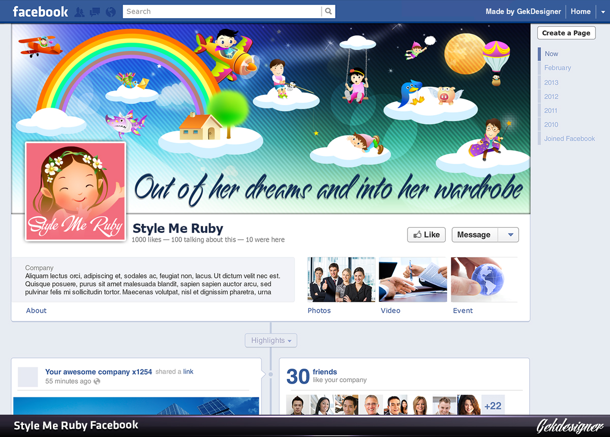Click Made by GekDesigner link
This screenshot has height=437, width=610.
click(523, 12)
